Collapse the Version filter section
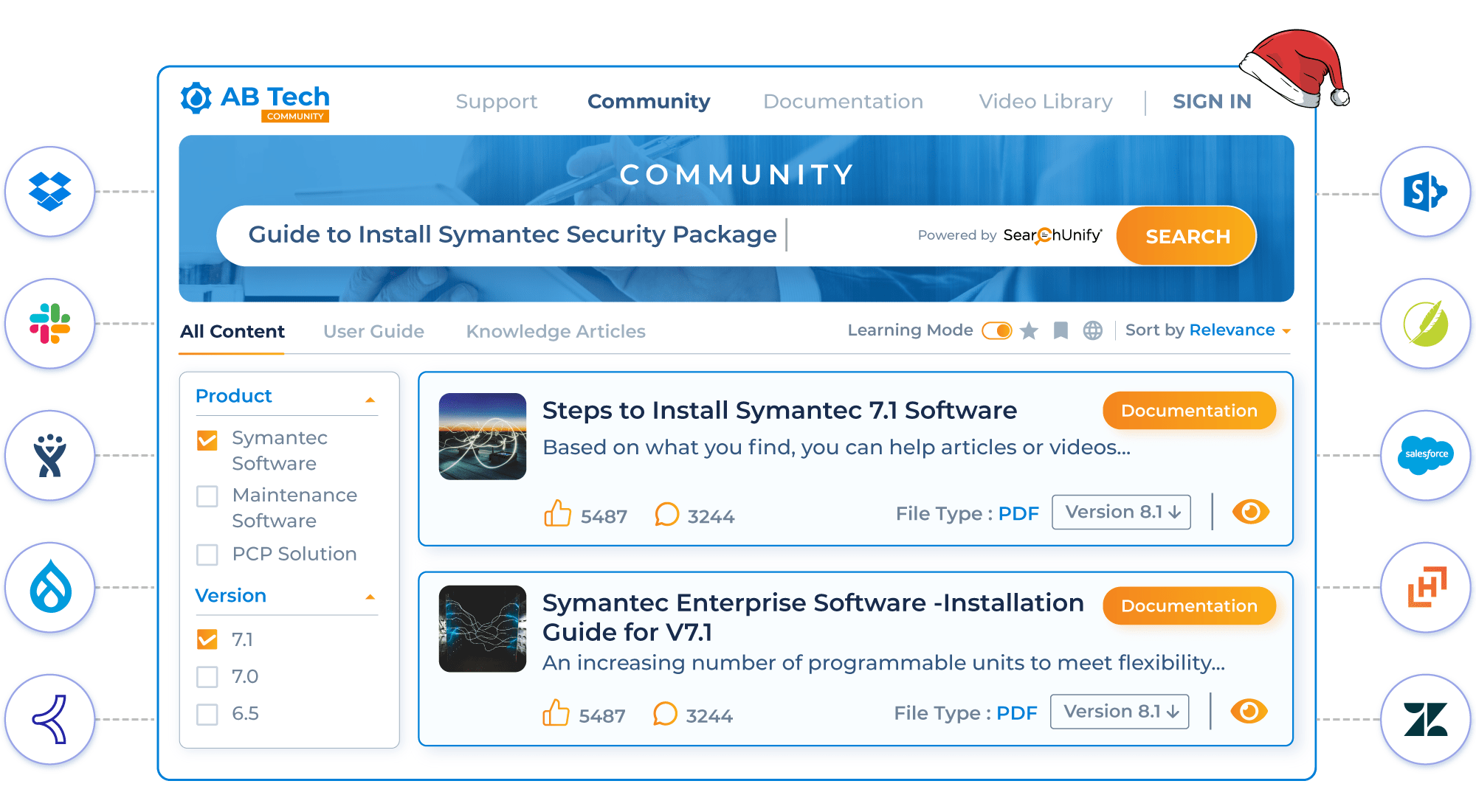The width and height of the screenshot is (1476, 809). pos(370,597)
